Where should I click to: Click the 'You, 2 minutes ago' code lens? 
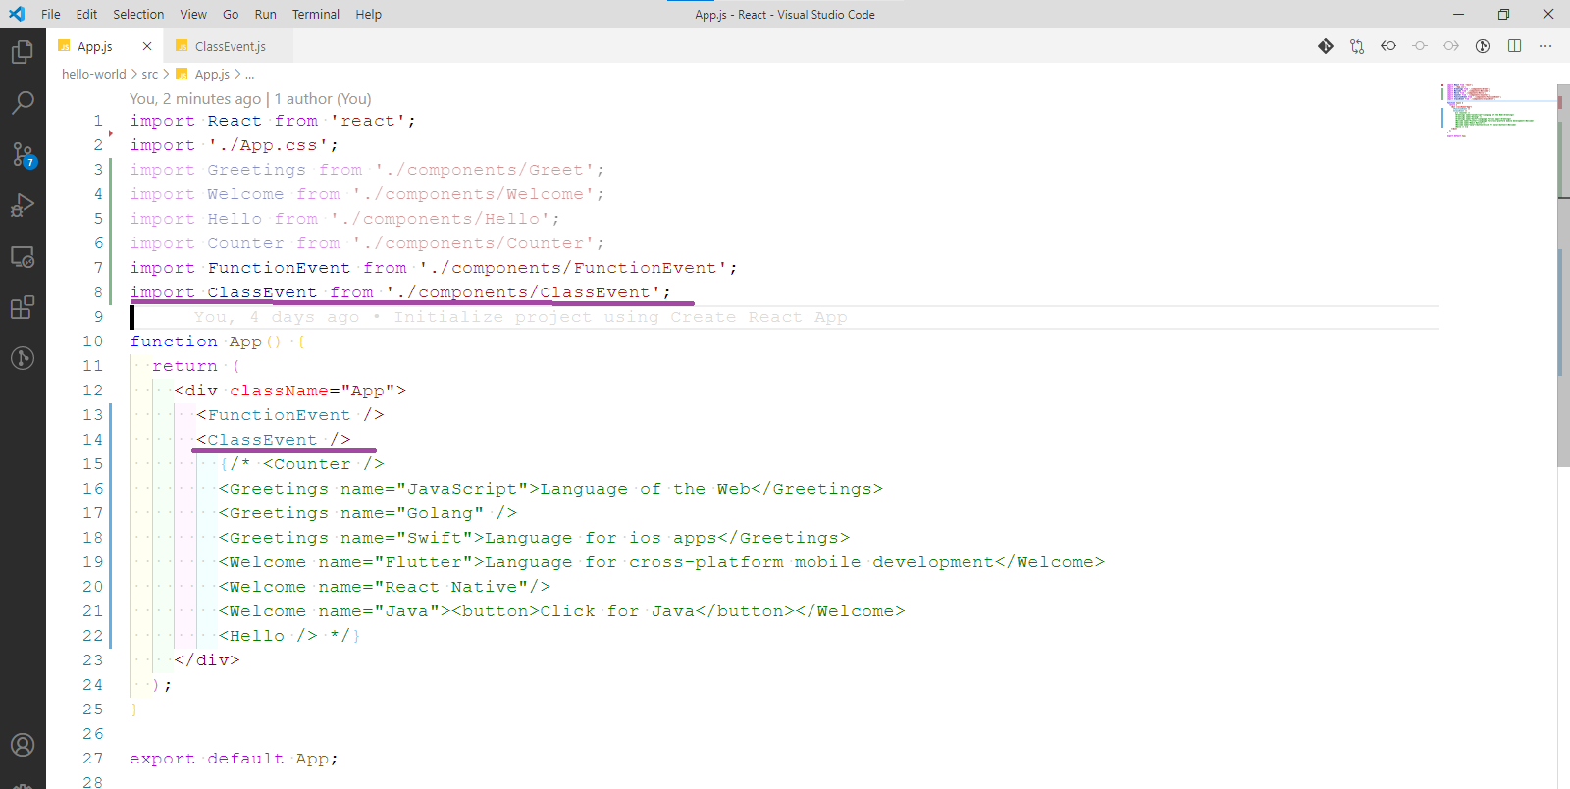tap(195, 99)
